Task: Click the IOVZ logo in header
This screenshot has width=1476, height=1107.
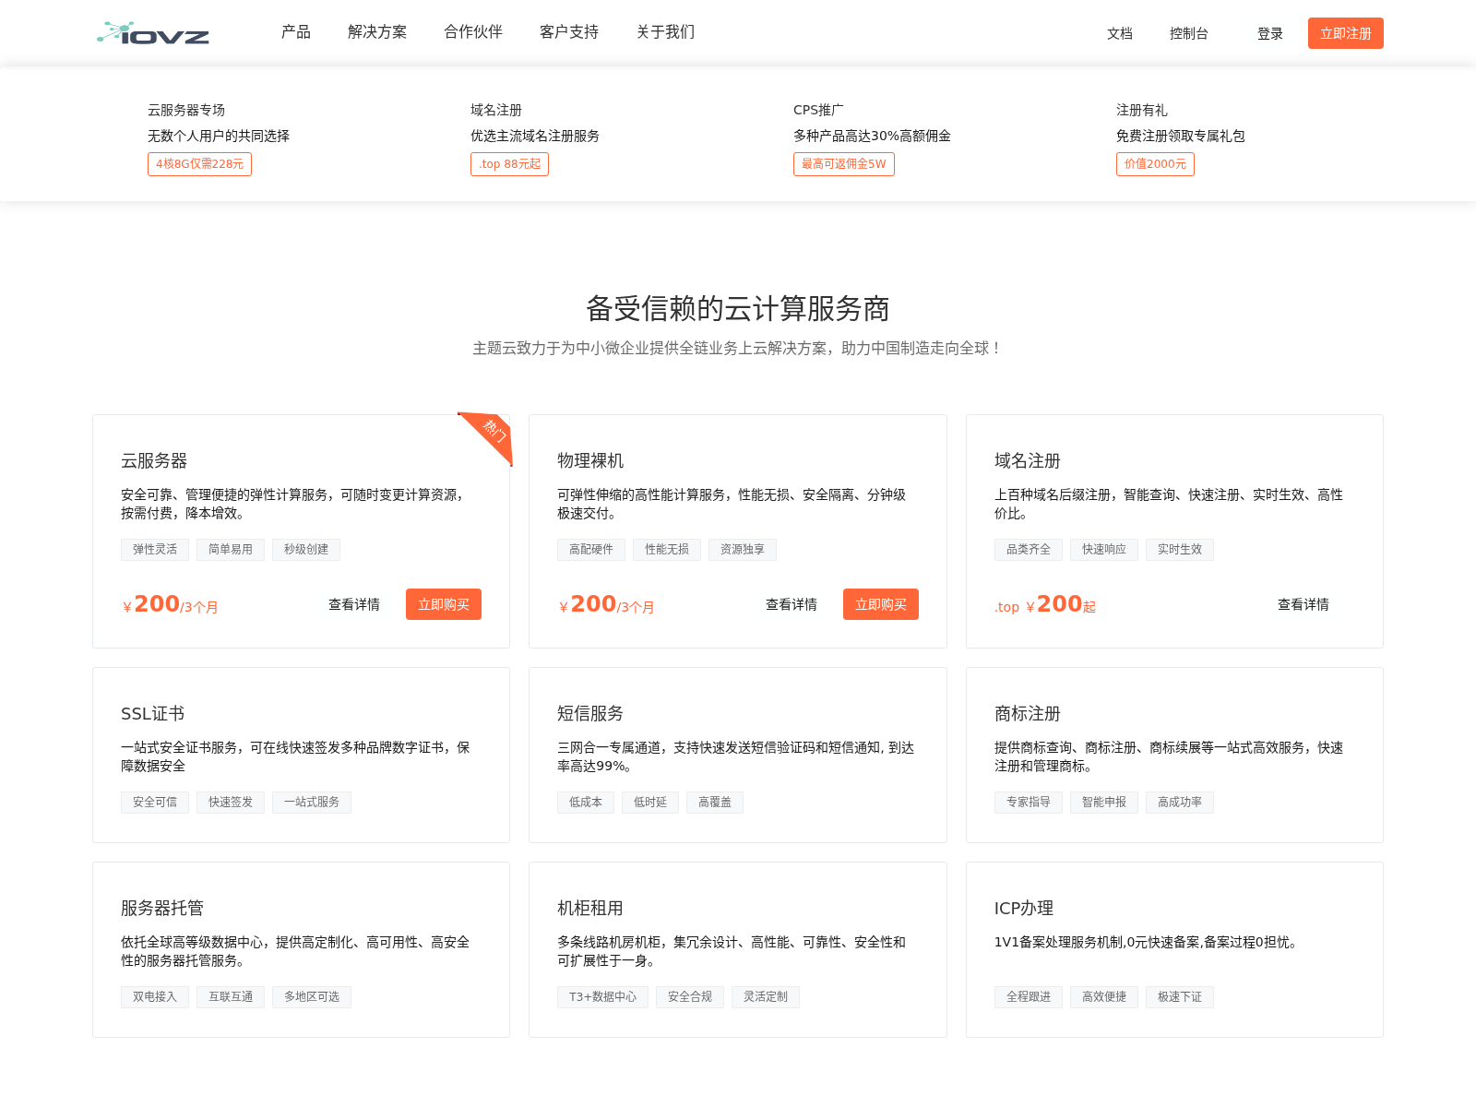Action: tap(153, 33)
